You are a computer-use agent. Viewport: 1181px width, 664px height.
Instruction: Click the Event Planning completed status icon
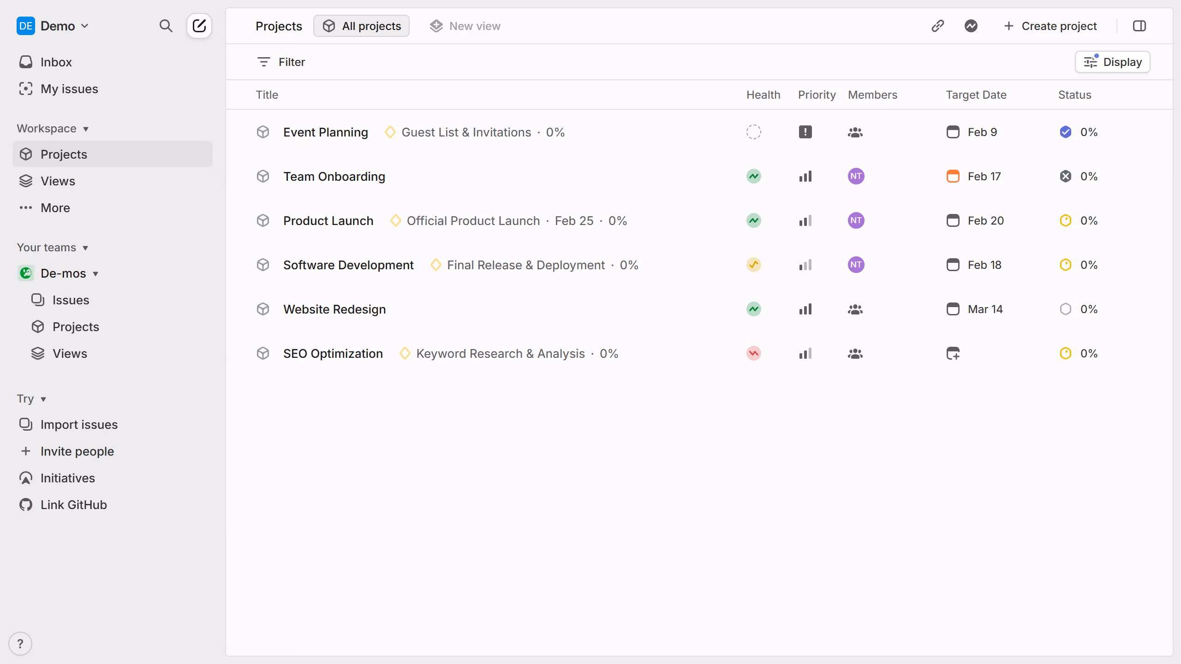coord(1066,132)
